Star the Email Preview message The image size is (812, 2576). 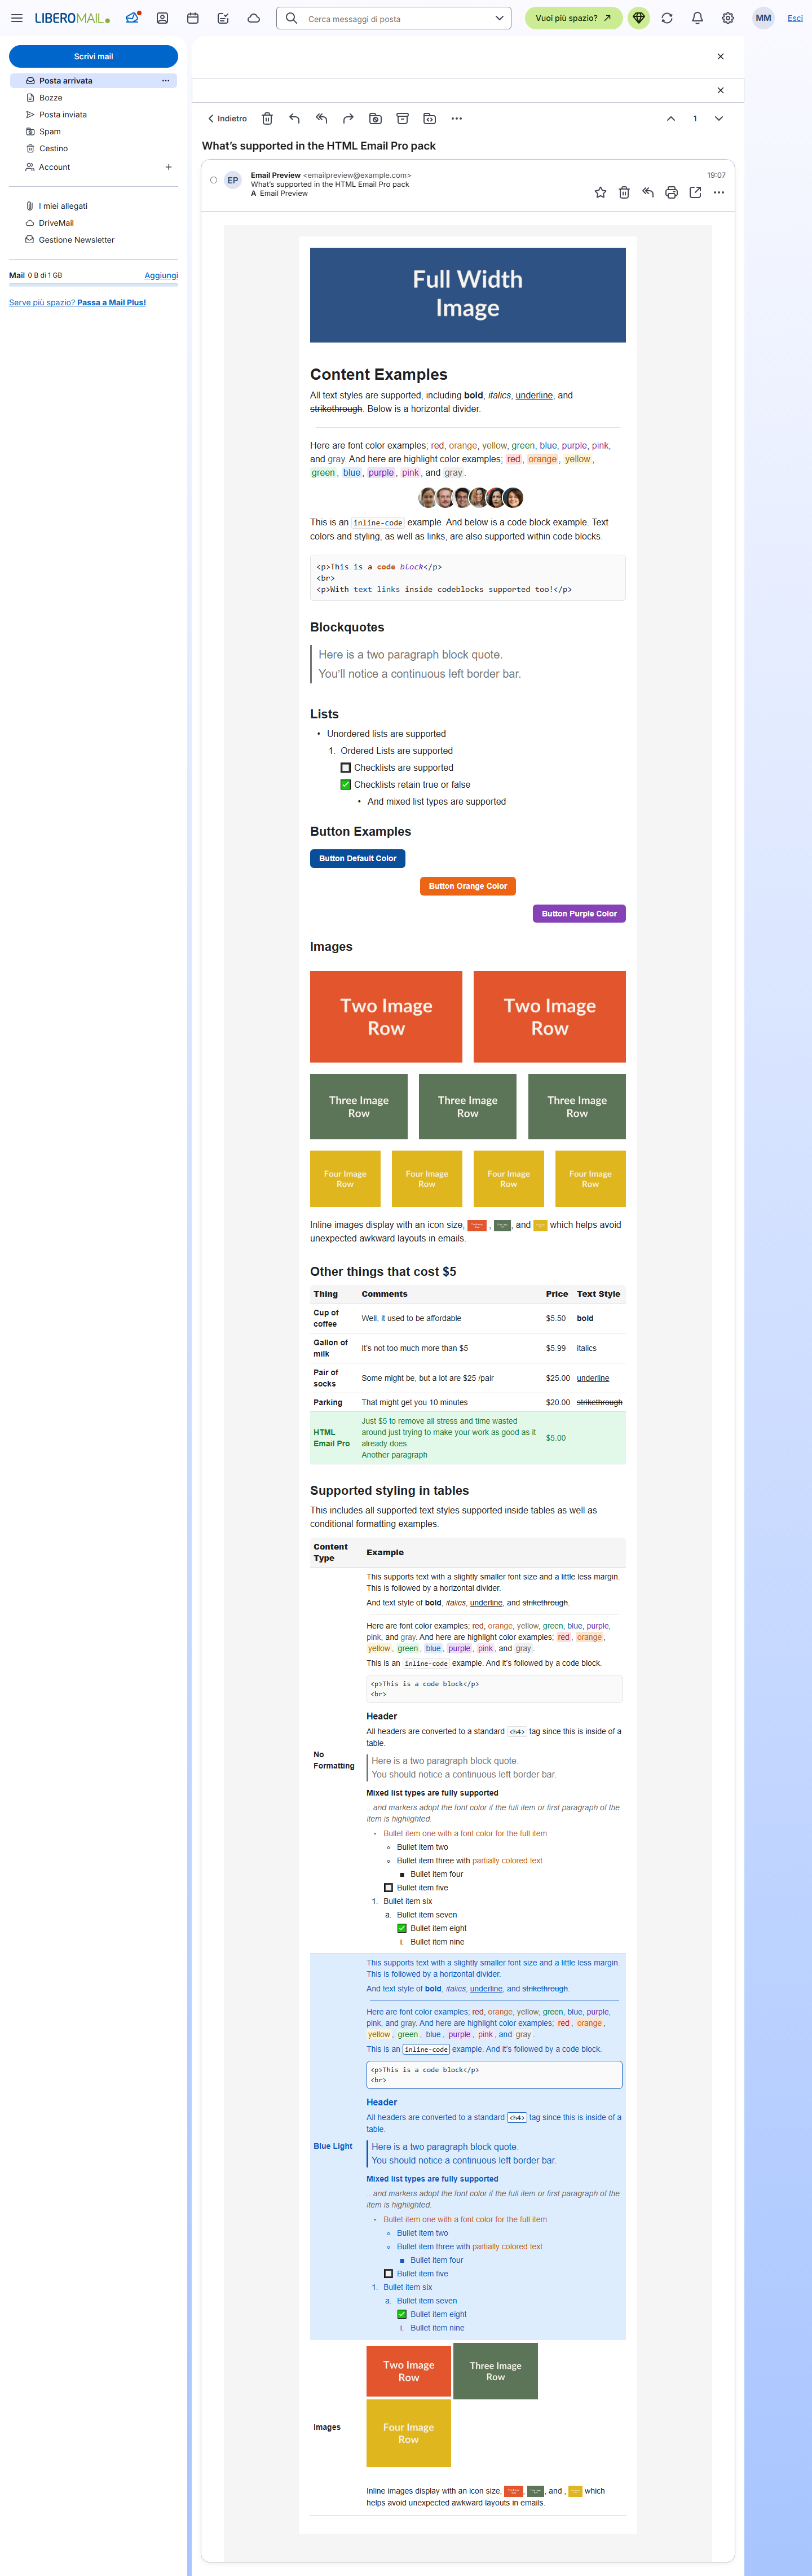pos(601,192)
